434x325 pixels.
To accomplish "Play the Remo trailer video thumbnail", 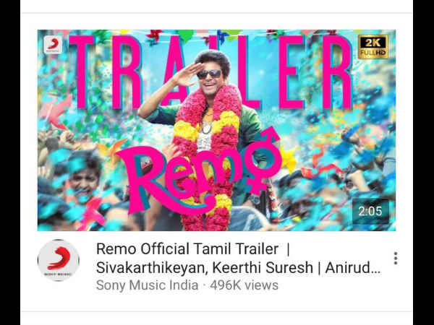I will 216,130.
